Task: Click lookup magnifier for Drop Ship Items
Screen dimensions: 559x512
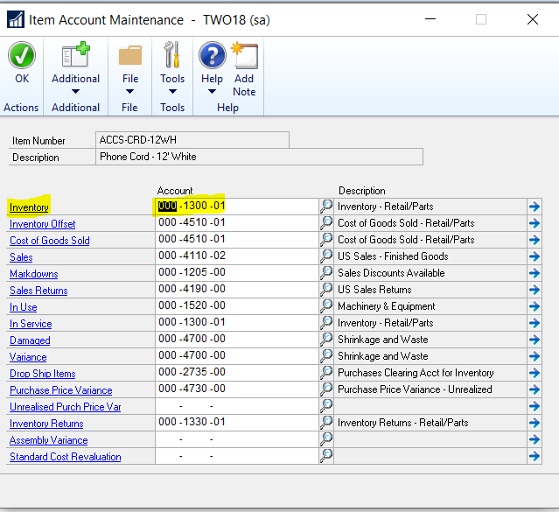Action: [326, 373]
